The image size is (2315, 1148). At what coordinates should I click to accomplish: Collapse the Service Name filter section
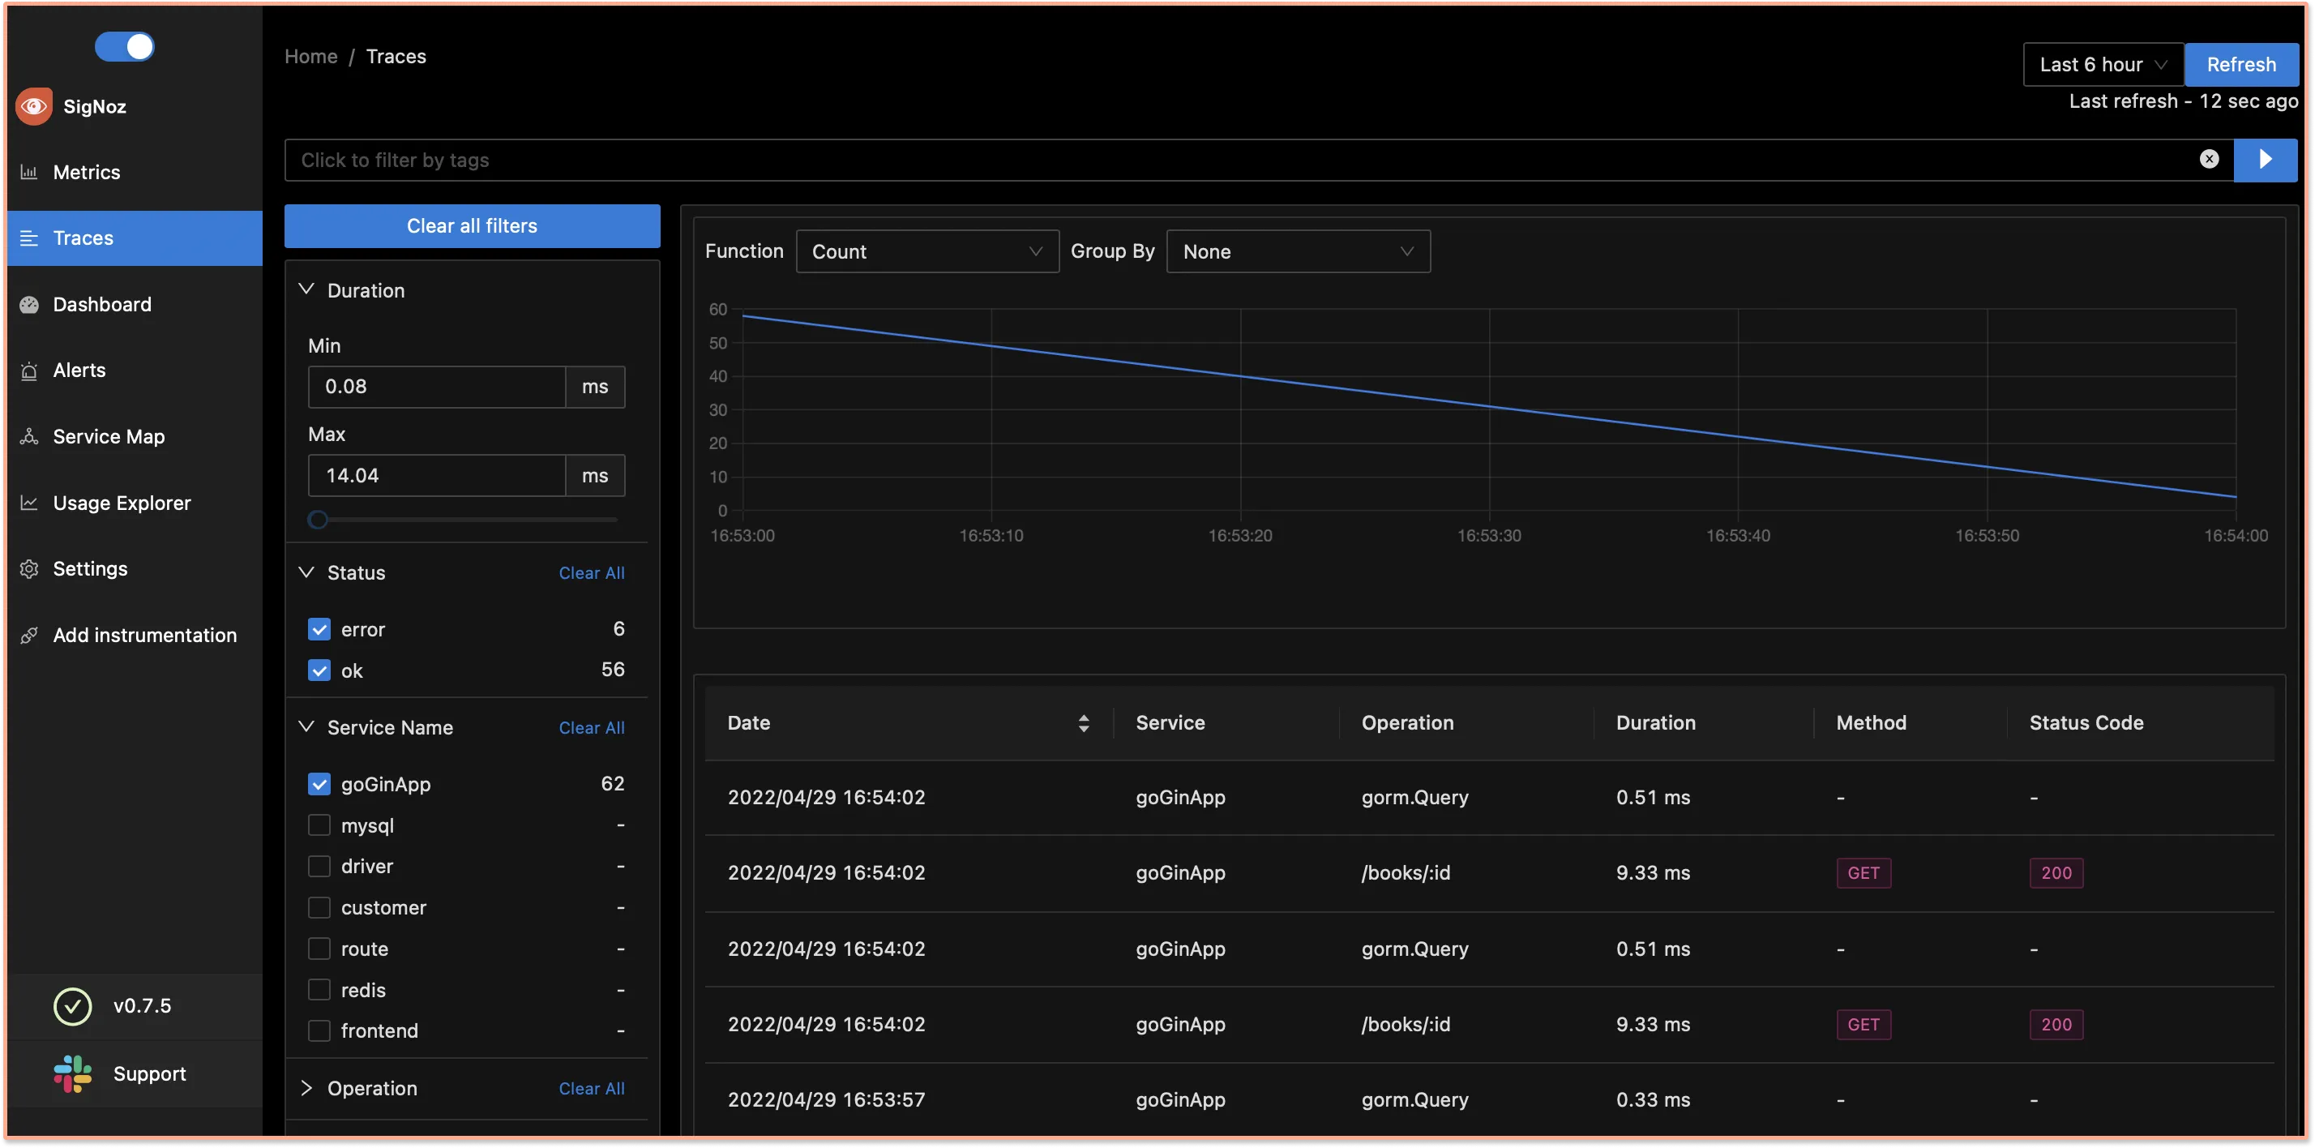(306, 727)
